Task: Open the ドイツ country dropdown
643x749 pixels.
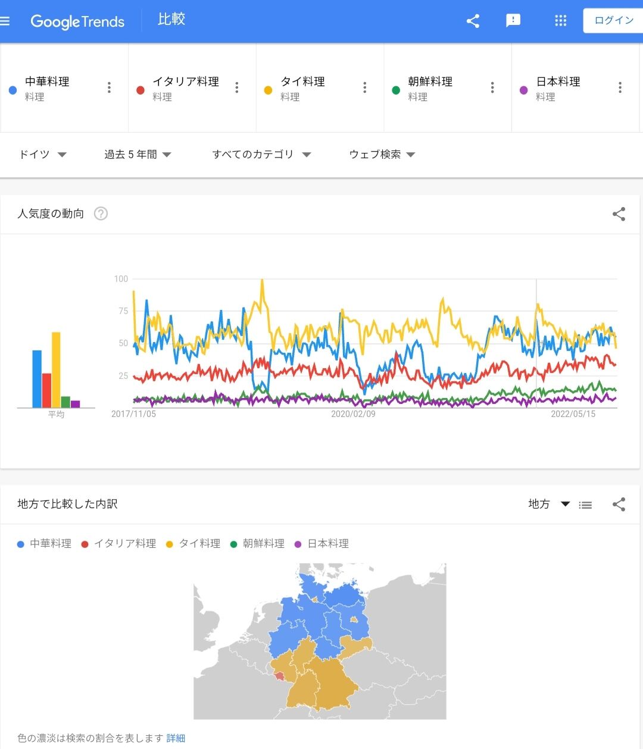Action: point(43,155)
